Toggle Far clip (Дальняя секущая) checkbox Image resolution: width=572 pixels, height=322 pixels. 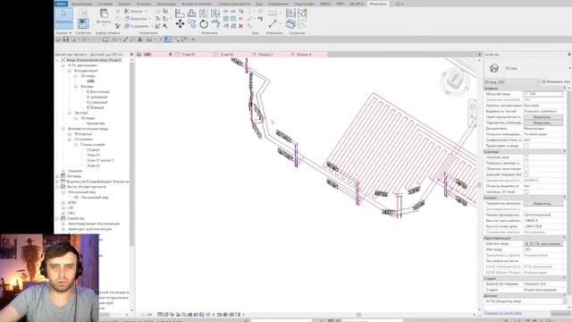pos(526,174)
